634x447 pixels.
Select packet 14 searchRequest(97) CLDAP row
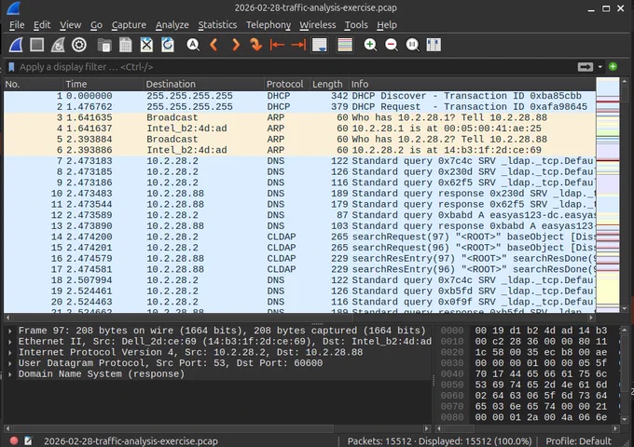pyautogui.click(x=299, y=237)
